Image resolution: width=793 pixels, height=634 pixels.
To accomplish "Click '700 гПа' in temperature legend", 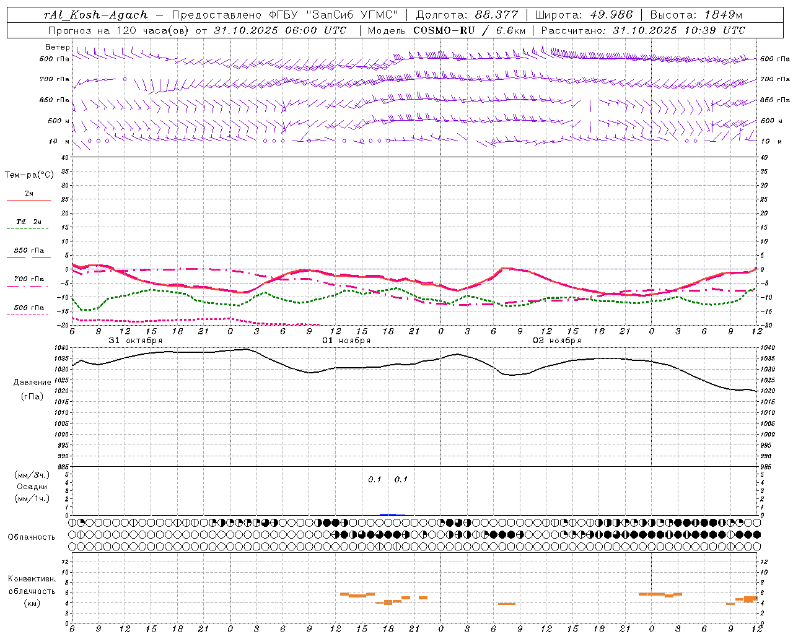I will [29, 279].
